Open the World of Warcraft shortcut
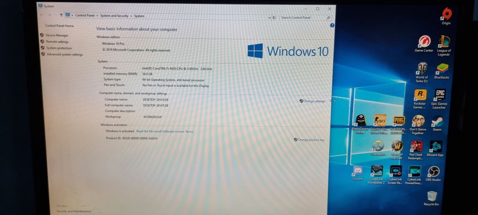478x215 pixels. coord(397,150)
